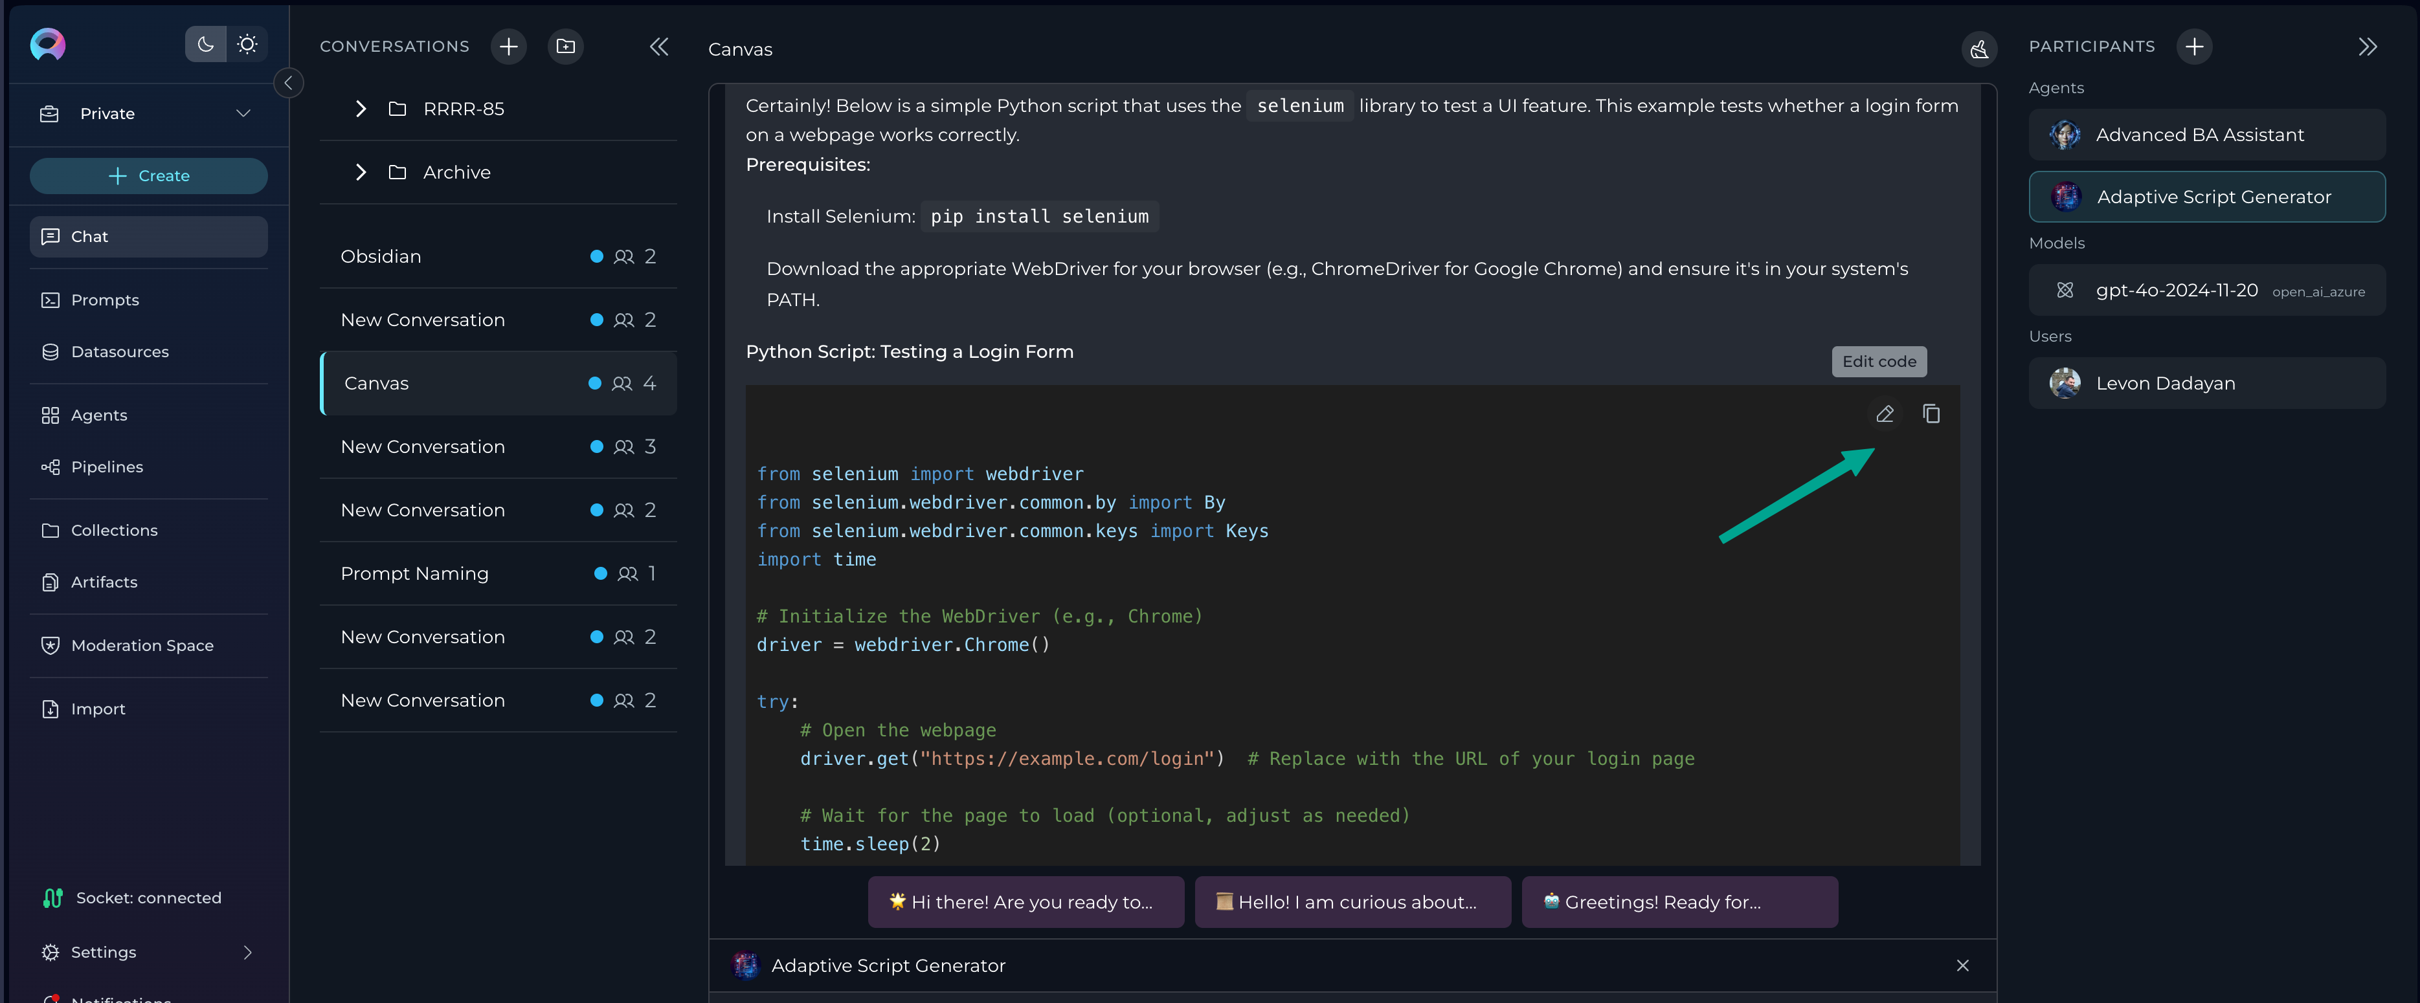Viewport: 2420px width, 1003px height.
Task: Open the Settings gear item
Action: click(x=50, y=953)
